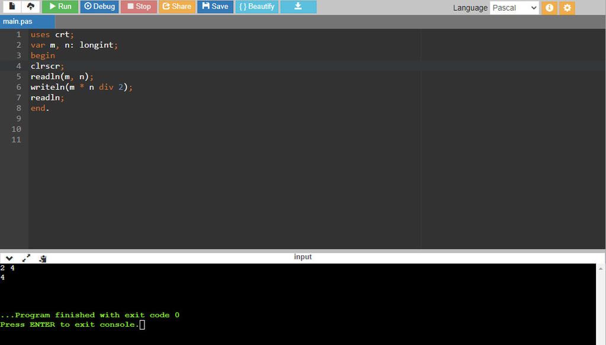The height and width of the screenshot is (345, 606).
Task: Place cursor on 'writeln(m * n div 2);'
Action: pyautogui.click(x=82, y=87)
